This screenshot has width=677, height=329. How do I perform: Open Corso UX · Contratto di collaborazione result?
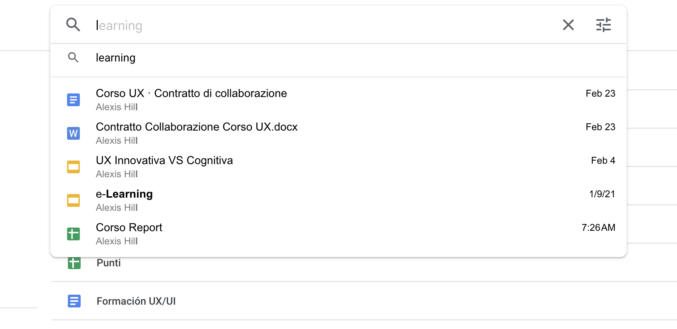(x=191, y=93)
